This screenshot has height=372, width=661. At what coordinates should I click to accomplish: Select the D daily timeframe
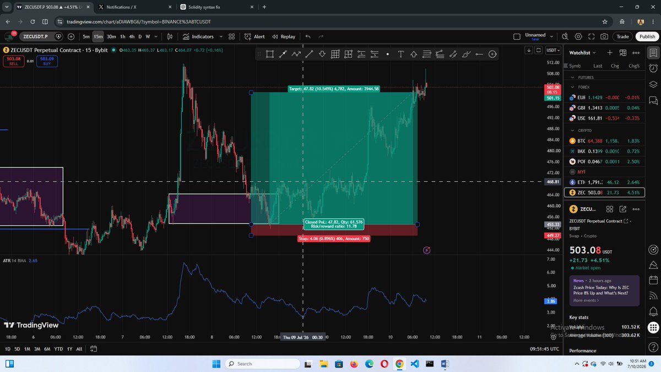(x=140, y=36)
